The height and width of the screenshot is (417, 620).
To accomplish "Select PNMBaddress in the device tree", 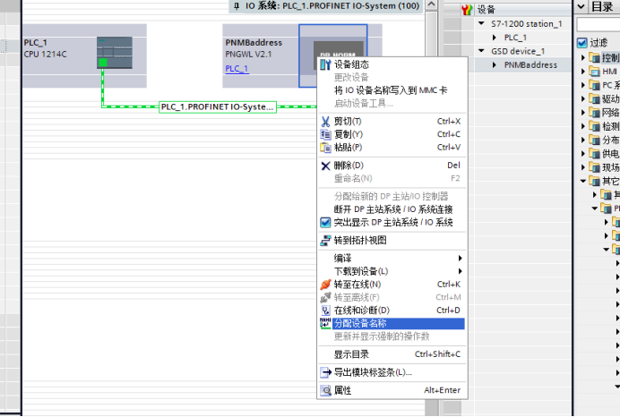I will coord(530,65).
